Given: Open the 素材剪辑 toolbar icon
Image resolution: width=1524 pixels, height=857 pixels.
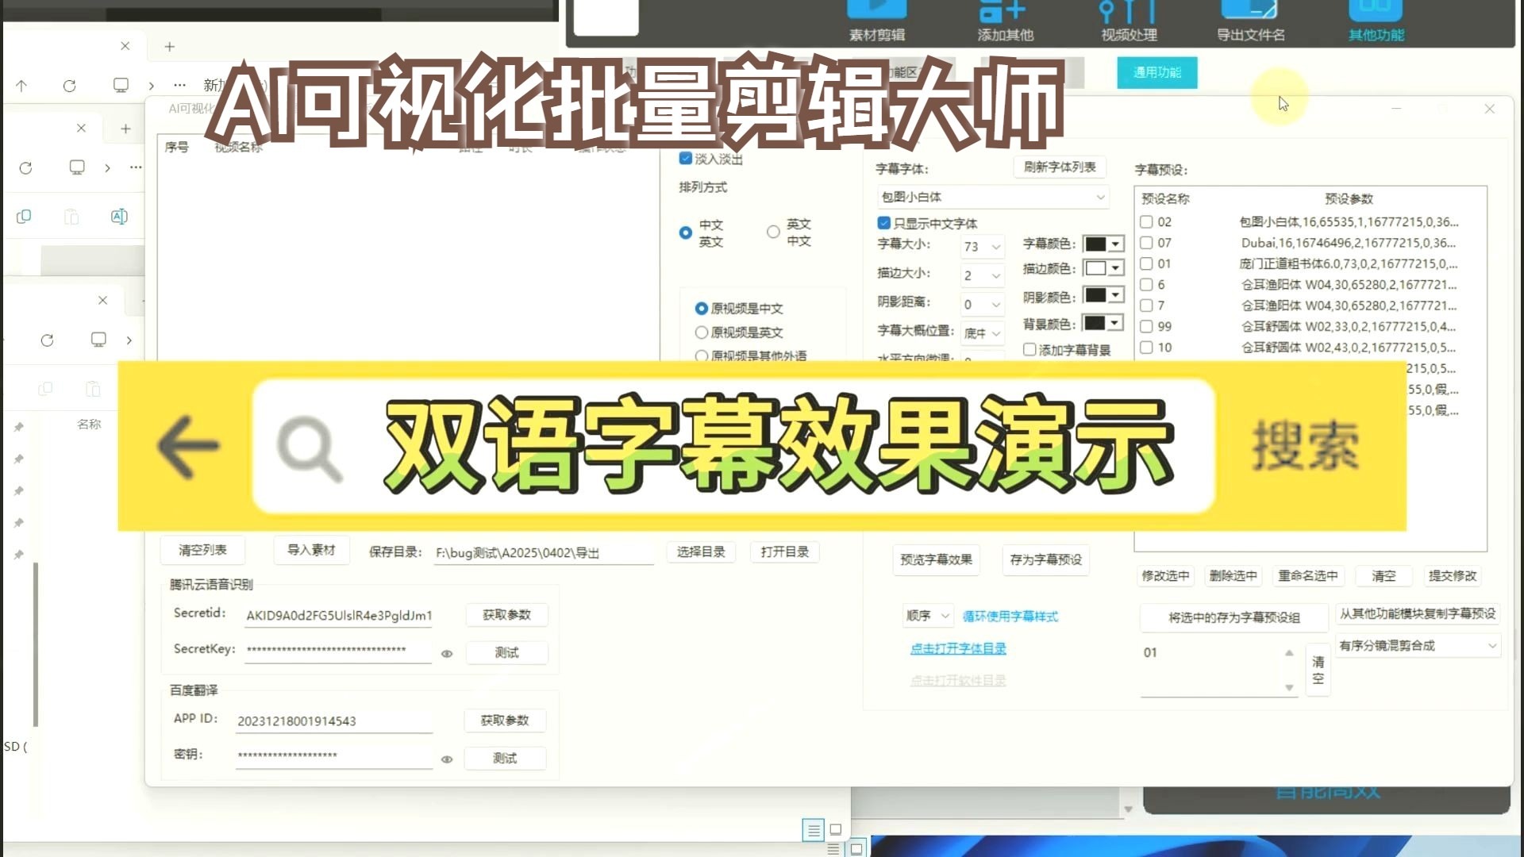Looking at the screenshot, I should (877, 21).
